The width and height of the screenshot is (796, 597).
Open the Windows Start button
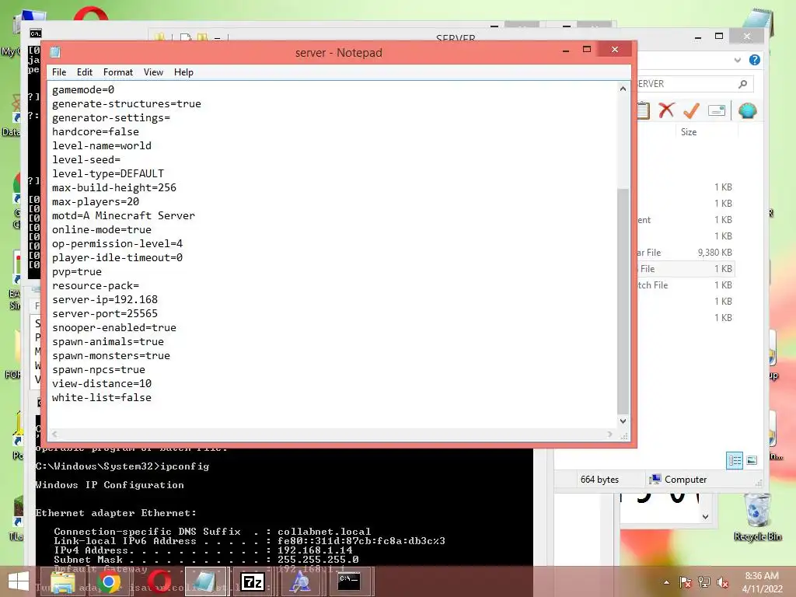19,581
